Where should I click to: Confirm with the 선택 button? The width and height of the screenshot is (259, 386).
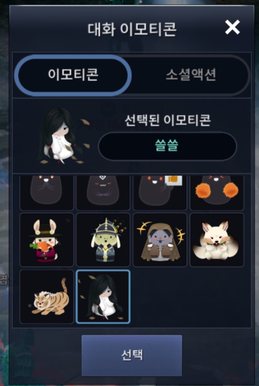pos(132,355)
